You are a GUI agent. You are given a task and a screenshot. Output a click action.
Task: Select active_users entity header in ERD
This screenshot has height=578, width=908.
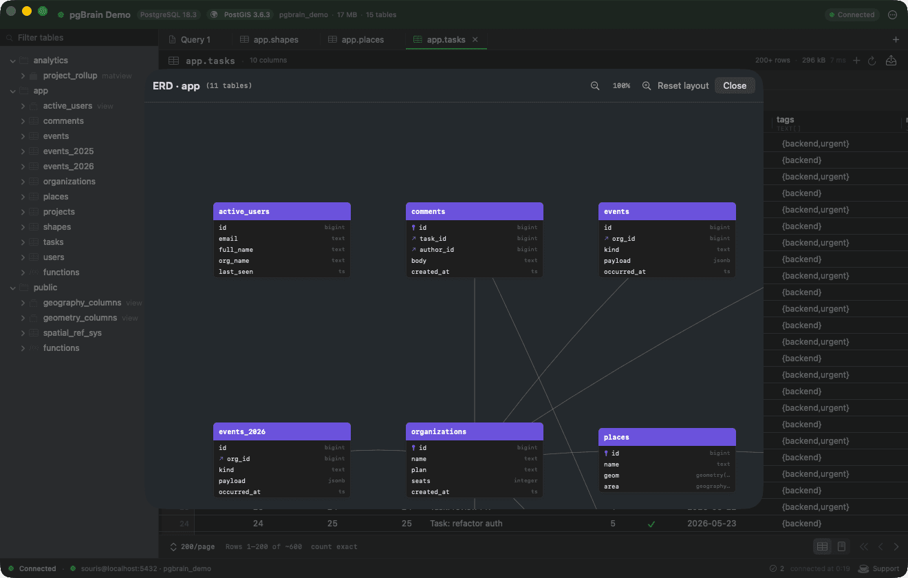point(282,211)
